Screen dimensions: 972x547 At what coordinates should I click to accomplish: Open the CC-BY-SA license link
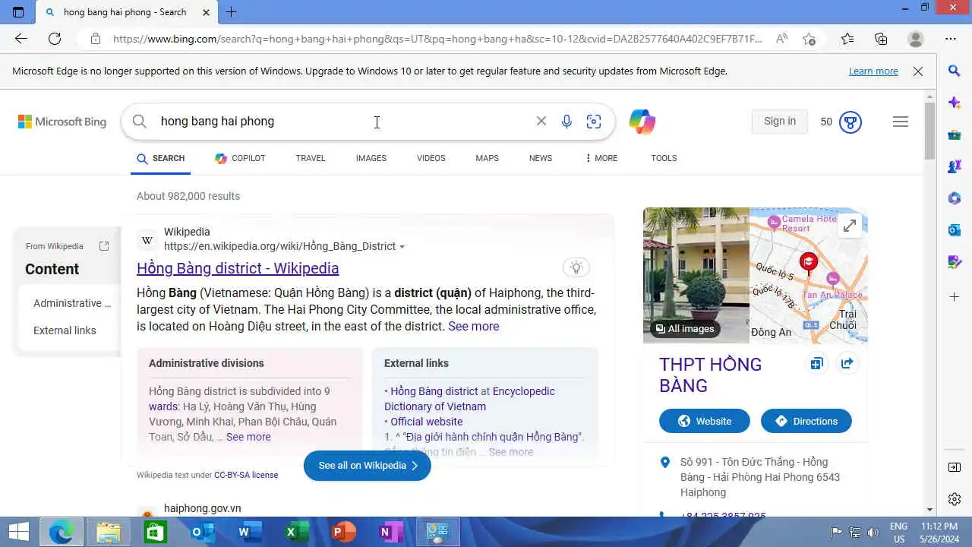point(246,475)
